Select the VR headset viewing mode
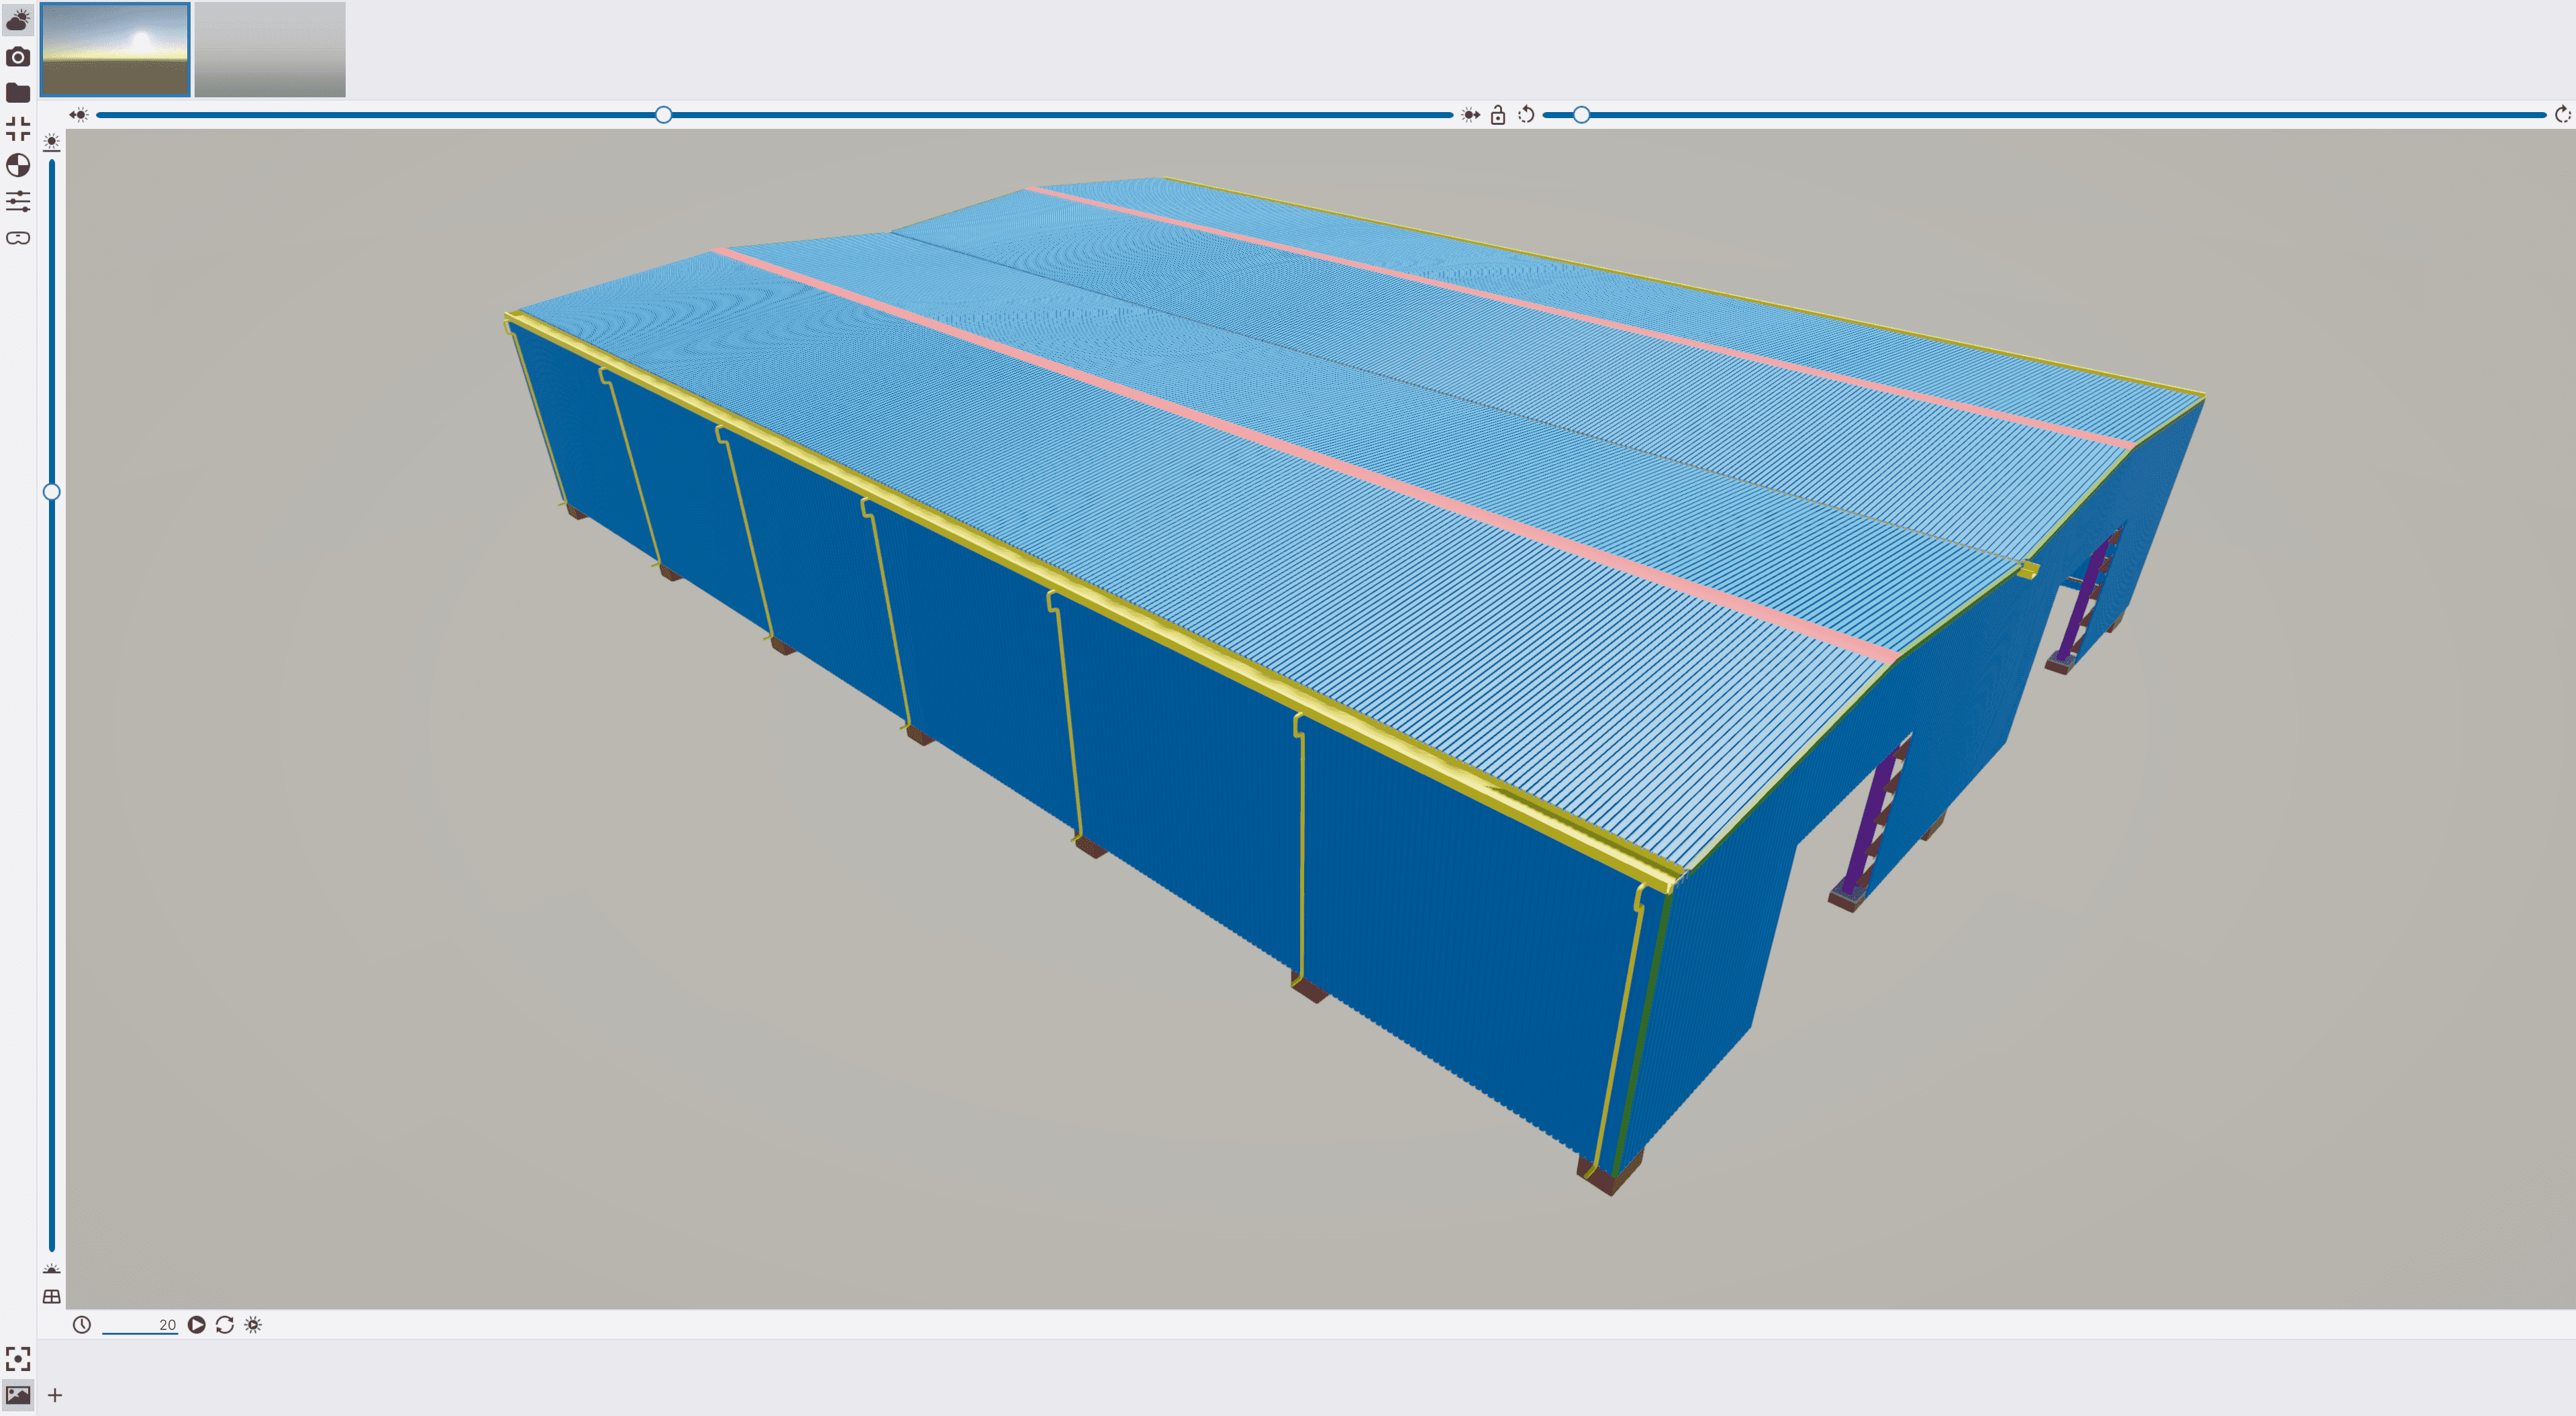Image resolution: width=2576 pixels, height=1416 pixels. tap(18, 238)
